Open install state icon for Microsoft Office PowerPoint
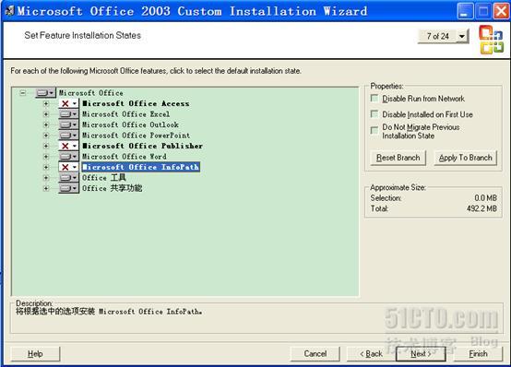The width and height of the screenshot is (511, 367). pos(69,136)
